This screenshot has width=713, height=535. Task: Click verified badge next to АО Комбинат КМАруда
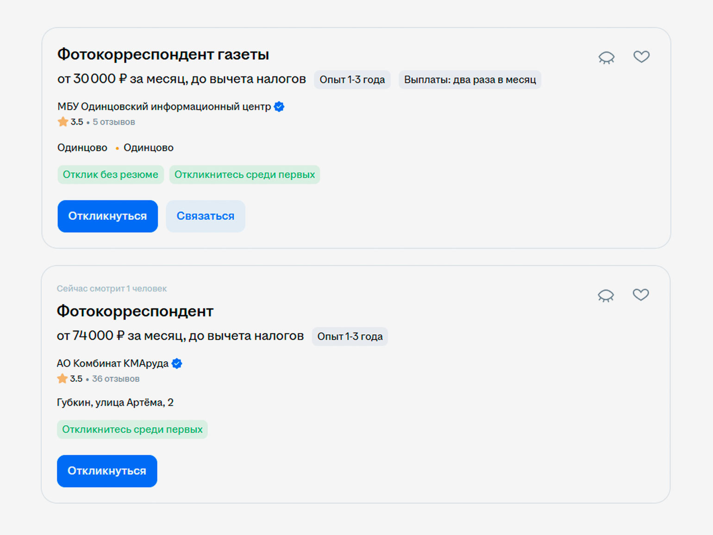(177, 364)
